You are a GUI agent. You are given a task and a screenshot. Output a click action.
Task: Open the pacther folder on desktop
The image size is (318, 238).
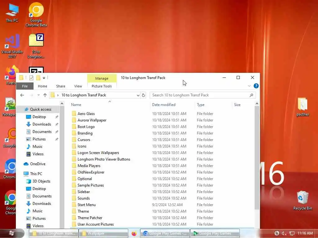(302, 107)
